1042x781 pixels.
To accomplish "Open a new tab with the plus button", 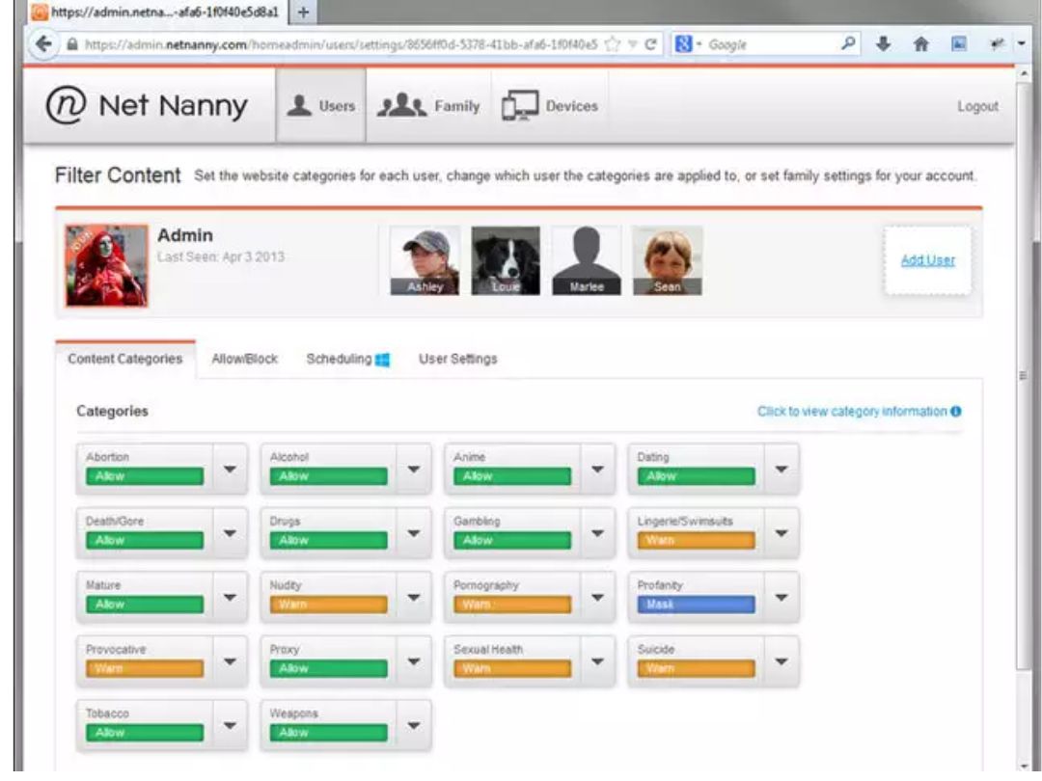I will [303, 12].
